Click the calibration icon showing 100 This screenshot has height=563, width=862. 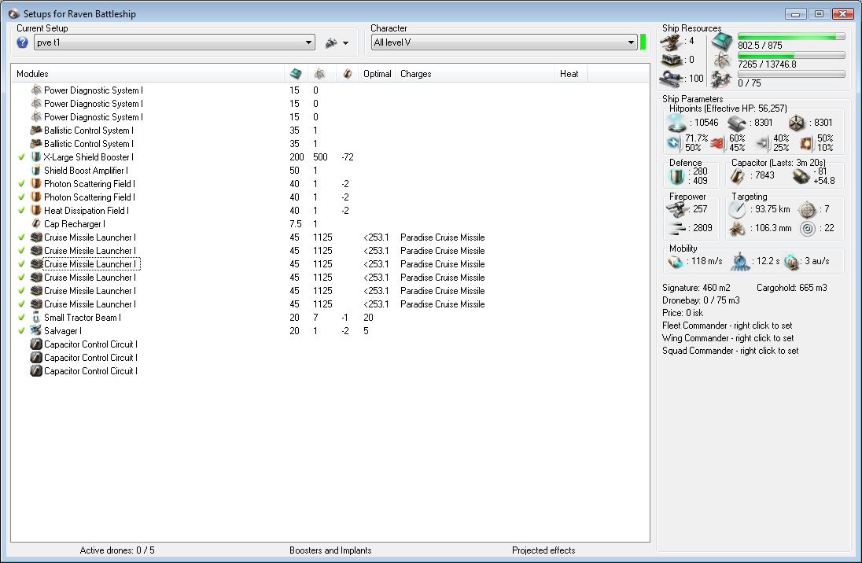pyautogui.click(x=672, y=79)
